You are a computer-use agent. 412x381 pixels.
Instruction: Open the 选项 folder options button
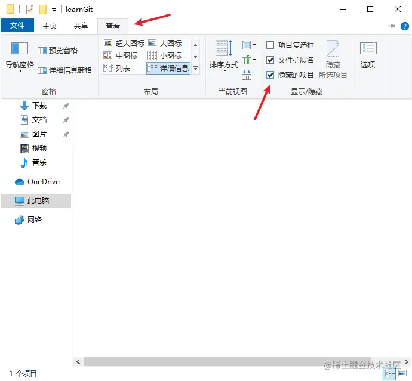[368, 55]
